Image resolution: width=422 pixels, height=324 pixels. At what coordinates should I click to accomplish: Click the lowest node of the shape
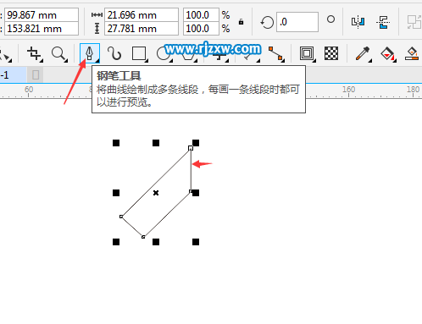coord(143,237)
